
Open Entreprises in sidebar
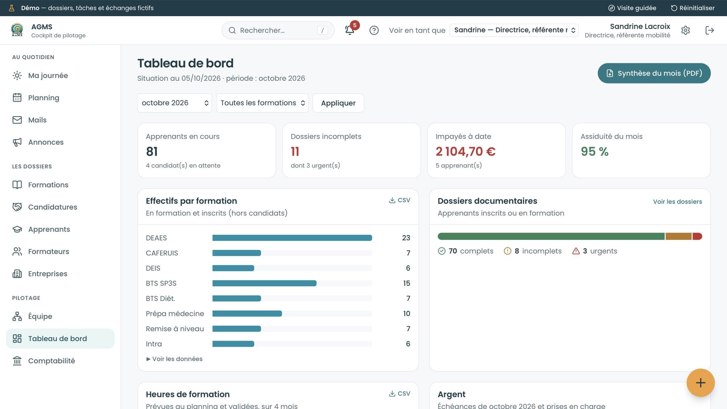[x=60, y=274]
